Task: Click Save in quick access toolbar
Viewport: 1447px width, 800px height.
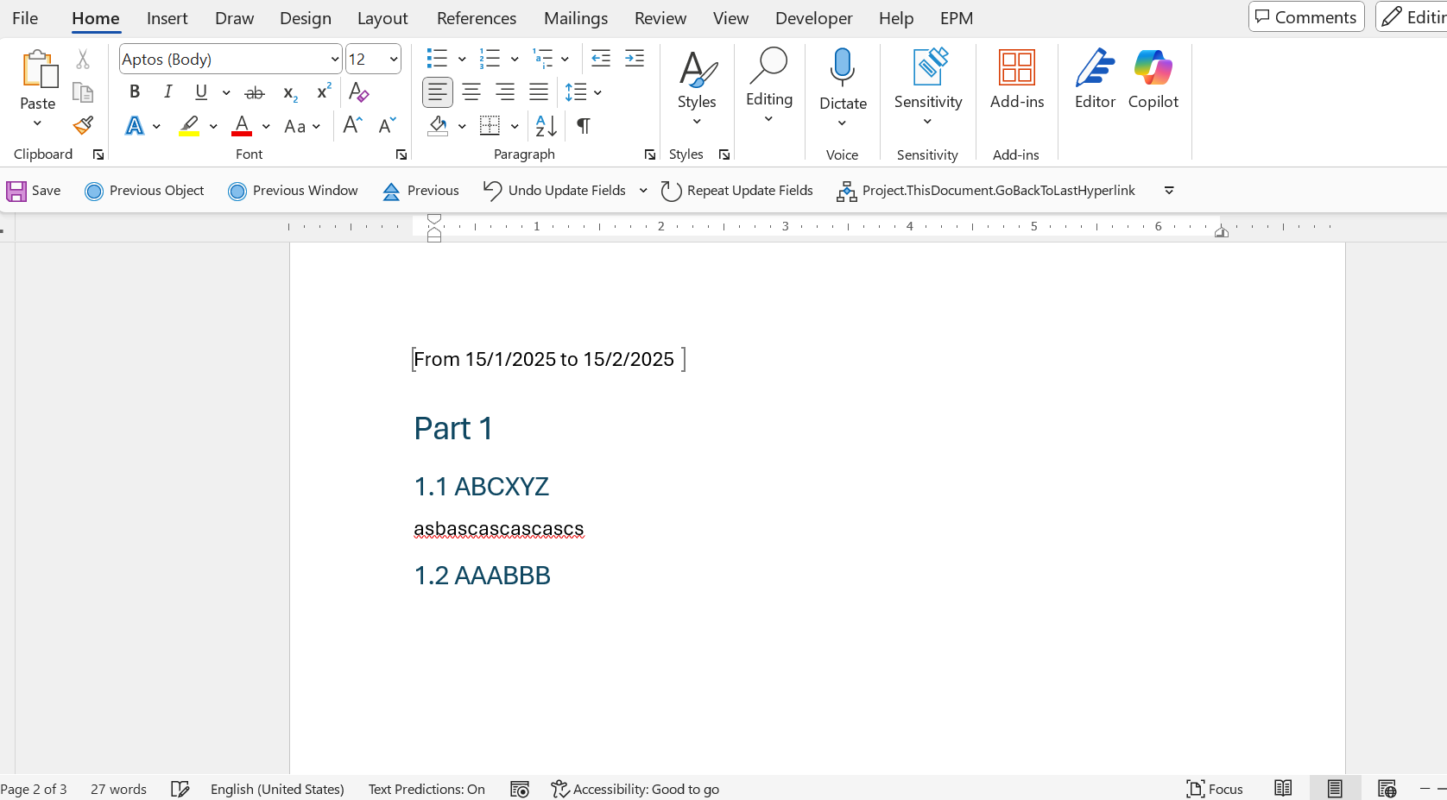Action: coord(34,191)
